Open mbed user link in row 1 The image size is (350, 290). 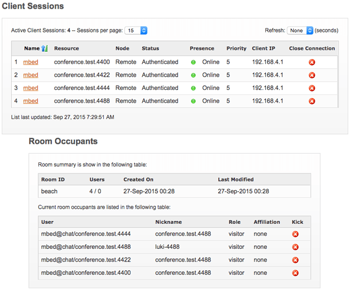pyautogui.click(x=31, y=62)
